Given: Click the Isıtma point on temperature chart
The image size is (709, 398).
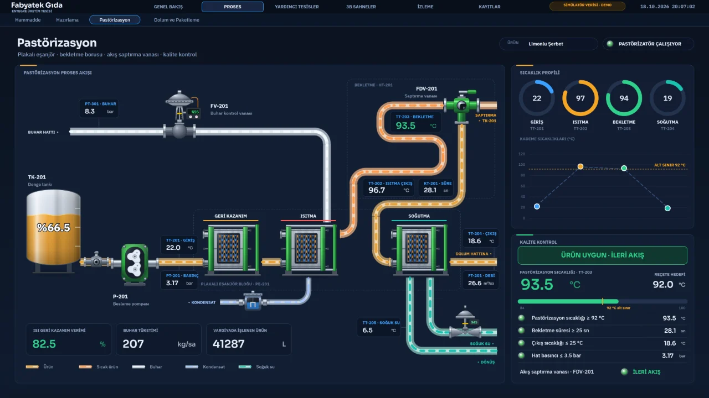Looking at the screenshot, I should point(580,166).
